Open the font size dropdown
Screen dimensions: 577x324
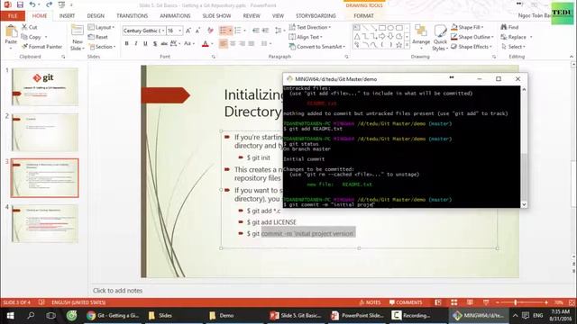point(180,31)
